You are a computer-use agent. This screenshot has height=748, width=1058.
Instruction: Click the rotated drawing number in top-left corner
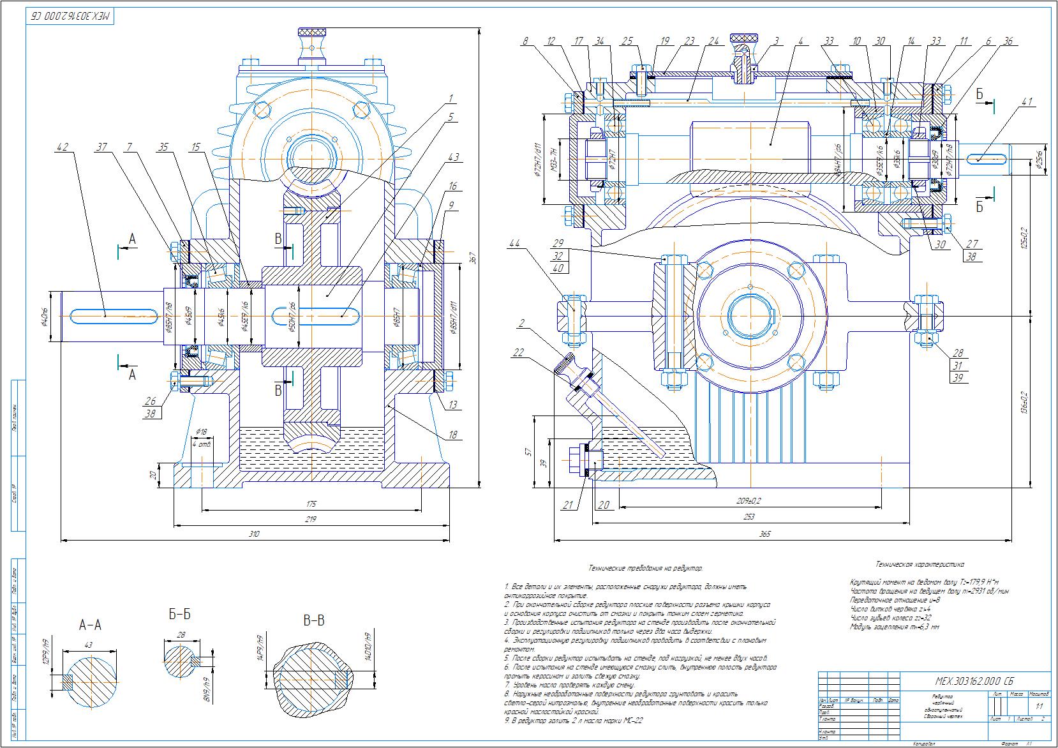71,17
